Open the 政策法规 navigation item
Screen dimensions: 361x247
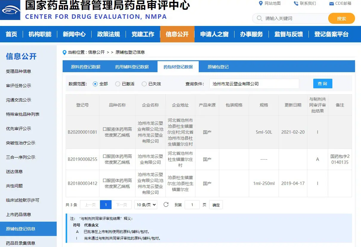pyautogui.click(x=109, y=34)
